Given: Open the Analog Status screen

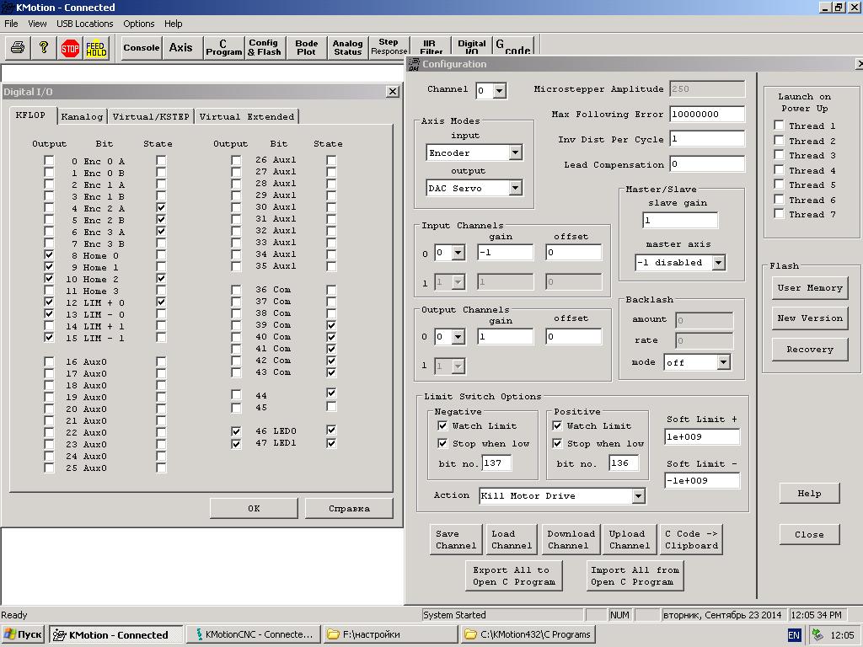Looking at the screenshot, I should click(x=347, y=48).
